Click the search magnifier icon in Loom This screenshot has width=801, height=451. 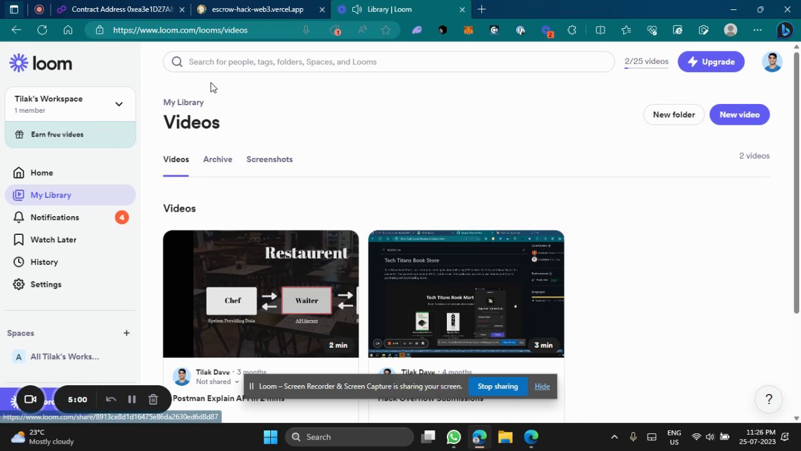pyautogui.click(x=177, y=61)
